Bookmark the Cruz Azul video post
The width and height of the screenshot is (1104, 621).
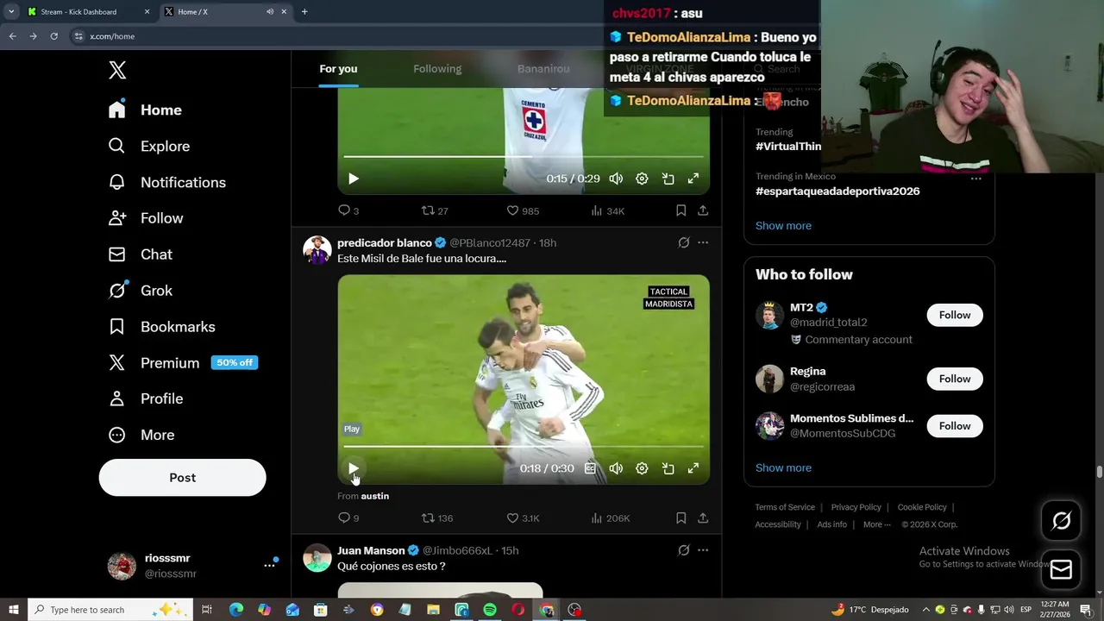pos(681,210)
